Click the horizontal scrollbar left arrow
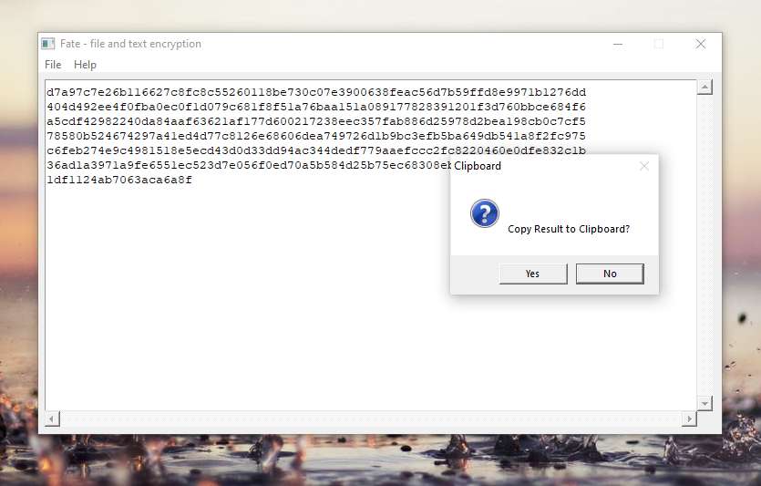Image resolution: width=761 pixels, height=486 pixels. click(53, 419)
